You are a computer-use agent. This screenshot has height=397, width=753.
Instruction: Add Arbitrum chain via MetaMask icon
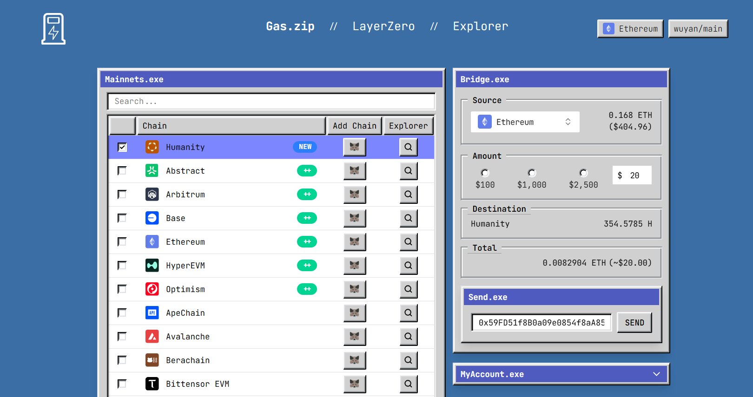(x=355, y=195)
